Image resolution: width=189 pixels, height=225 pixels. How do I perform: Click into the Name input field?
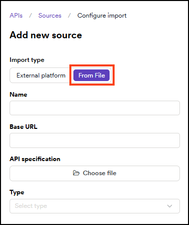[94, 108]
